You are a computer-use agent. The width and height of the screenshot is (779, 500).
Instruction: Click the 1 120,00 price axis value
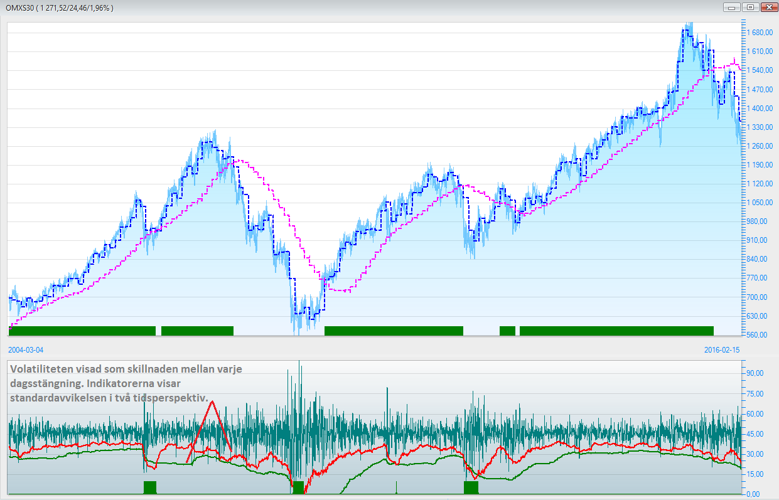(758, 183)
